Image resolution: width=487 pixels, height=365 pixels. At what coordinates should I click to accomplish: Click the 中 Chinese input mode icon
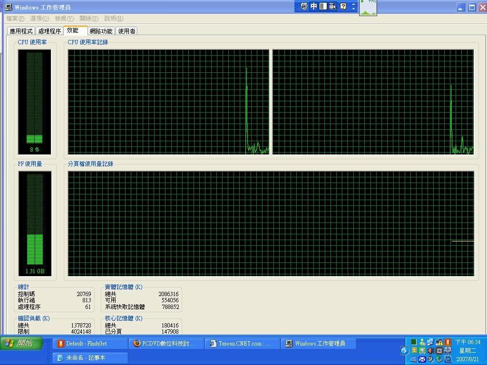click(x=314, y=7)
